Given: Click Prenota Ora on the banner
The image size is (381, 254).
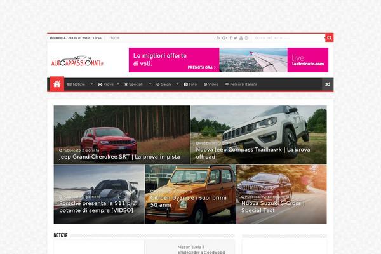Looking at the screenshot, I should coord(201,67).
